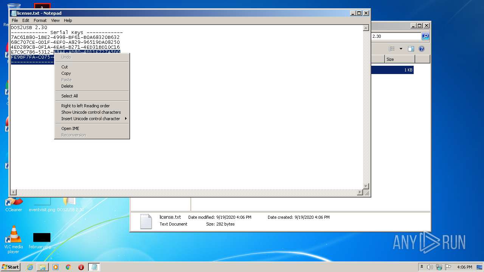
Task: Show hidden system tray icons
Action: pyautogui.click(x=422, y=267)
